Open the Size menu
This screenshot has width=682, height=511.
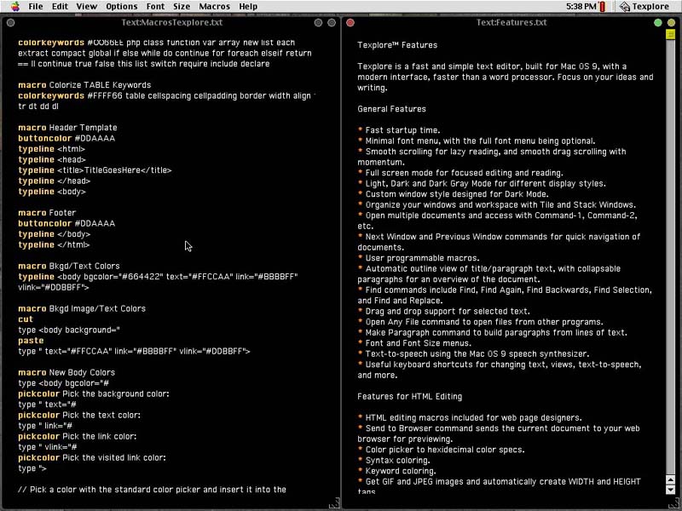(x=182, y=7)
